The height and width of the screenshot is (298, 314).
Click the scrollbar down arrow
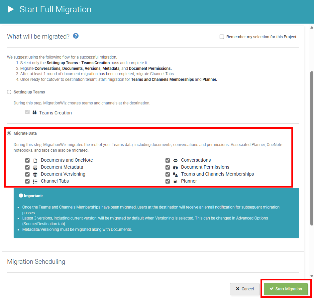point(312,276)
